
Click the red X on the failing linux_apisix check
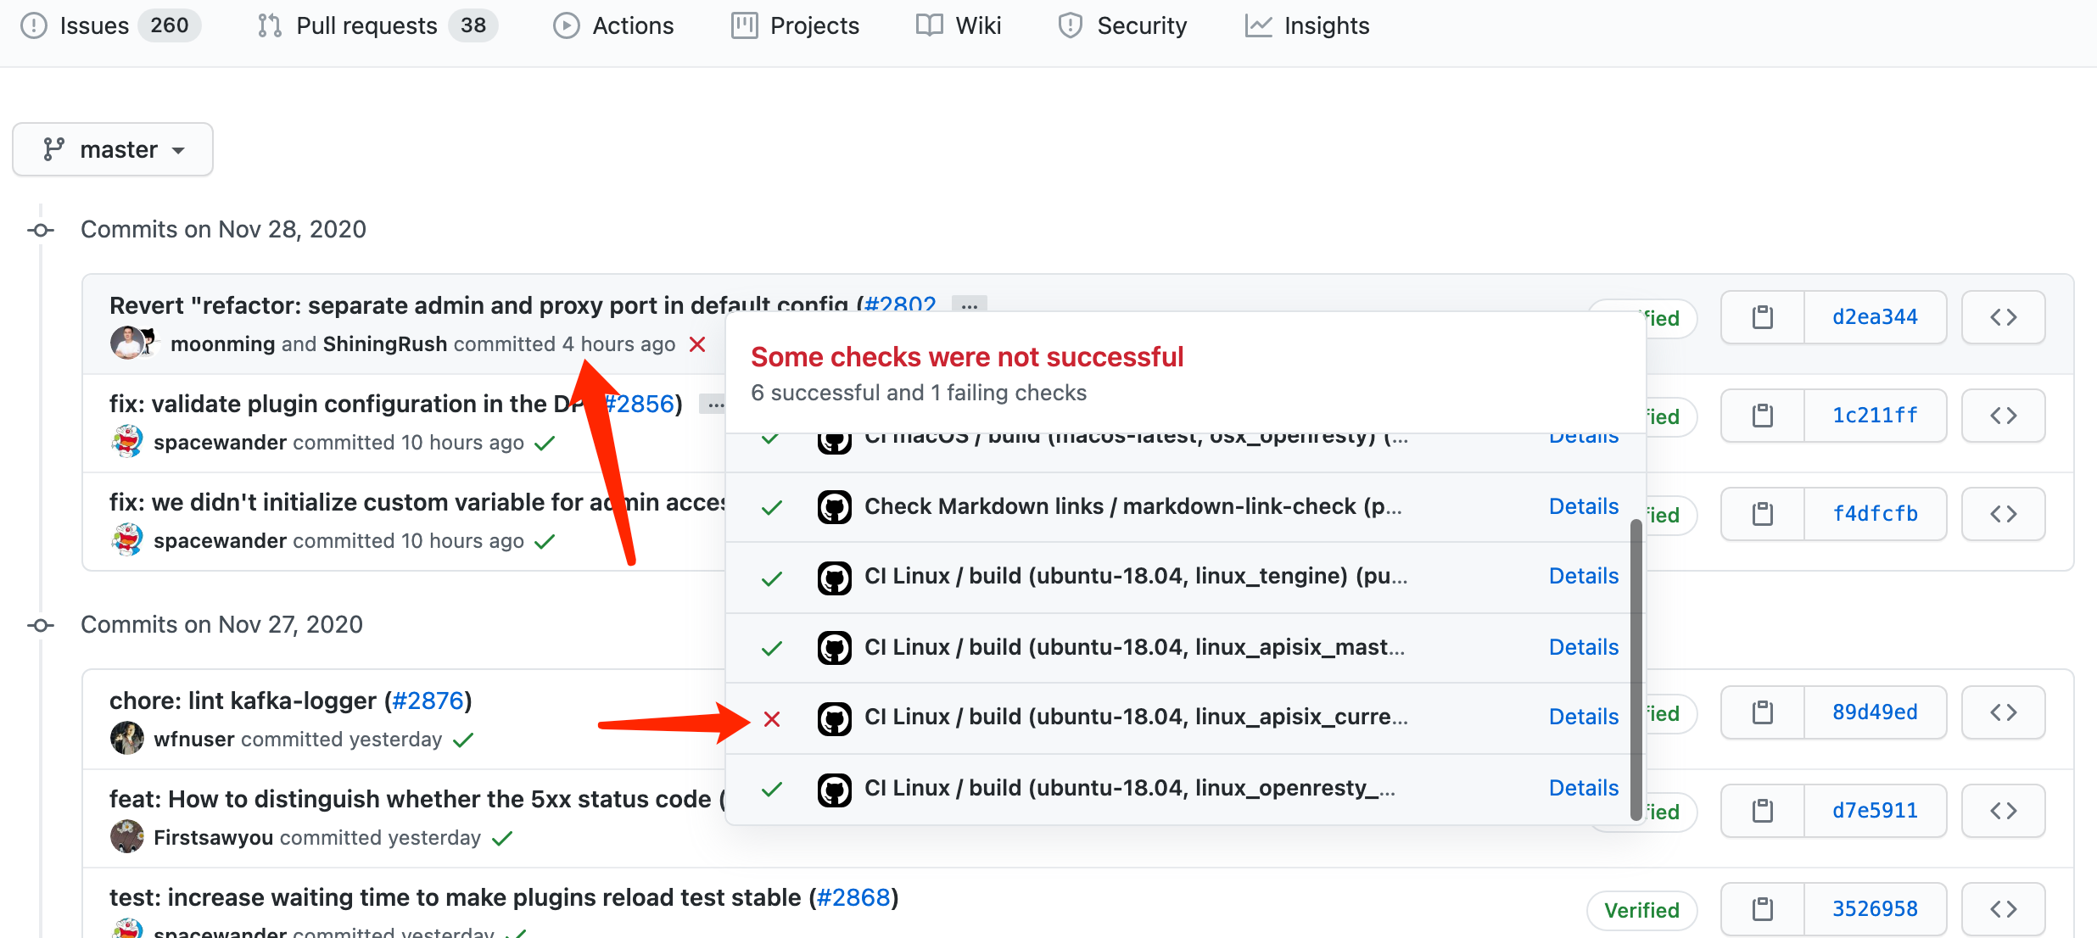771,717
